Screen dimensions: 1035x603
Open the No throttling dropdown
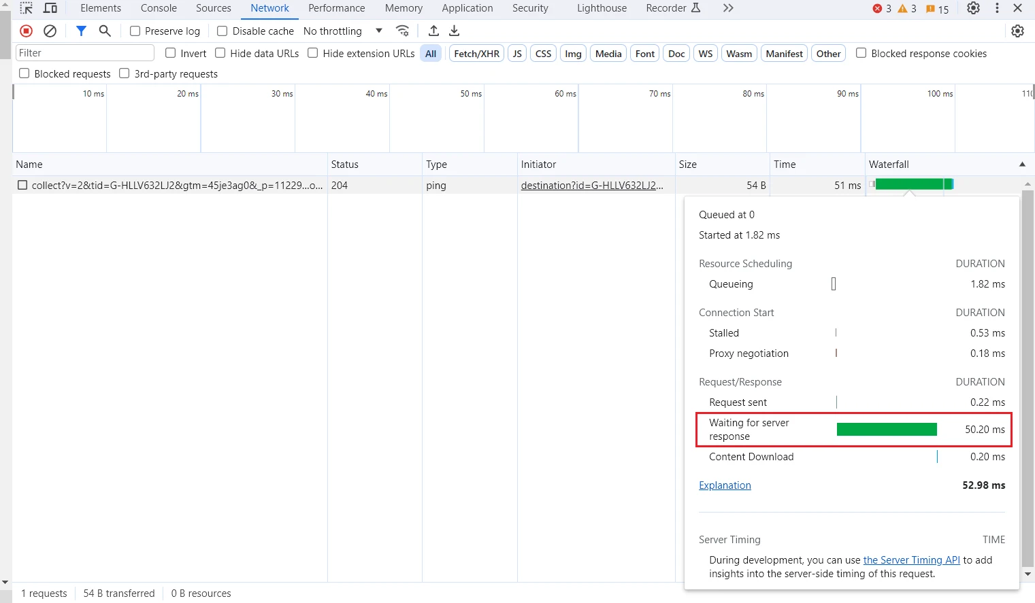coord(343,31)
